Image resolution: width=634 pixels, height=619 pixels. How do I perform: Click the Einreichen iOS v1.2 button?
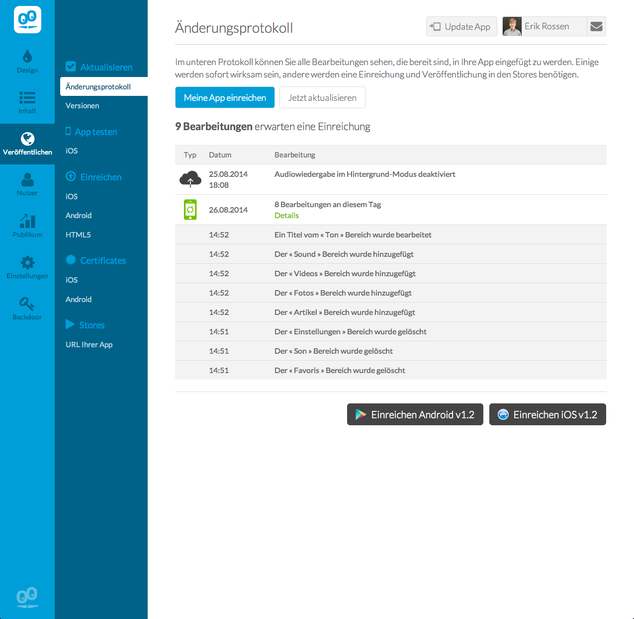coord(547,414)
